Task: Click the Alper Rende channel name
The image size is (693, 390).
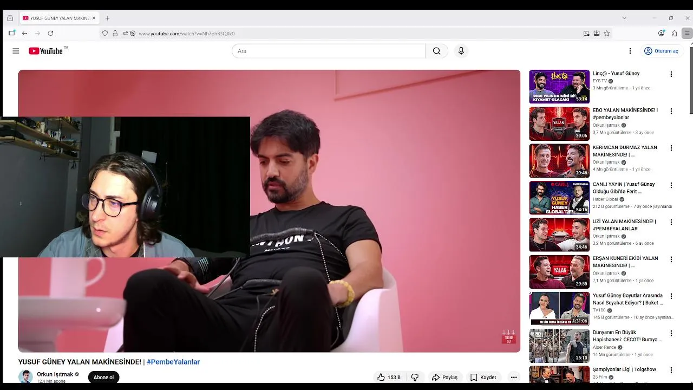Action: (604, 347)
